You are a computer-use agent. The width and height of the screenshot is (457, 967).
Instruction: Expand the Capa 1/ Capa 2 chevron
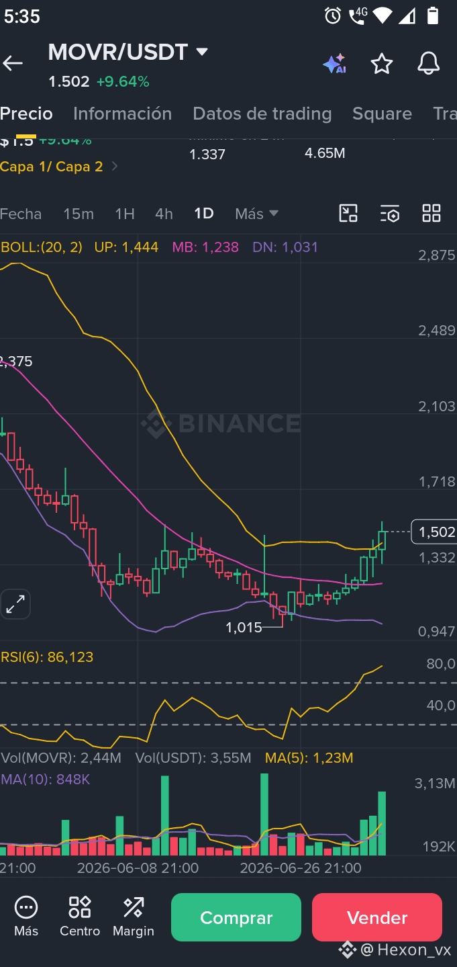tap(115, 166)
